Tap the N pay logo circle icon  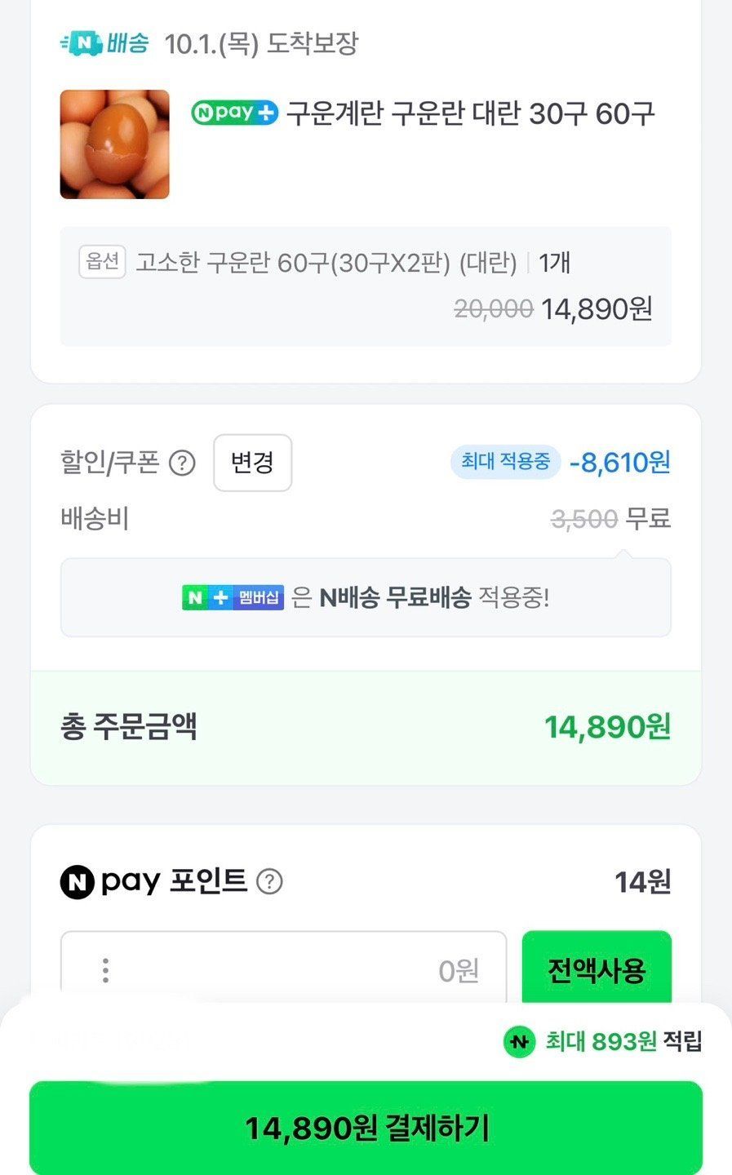[78, 882]
